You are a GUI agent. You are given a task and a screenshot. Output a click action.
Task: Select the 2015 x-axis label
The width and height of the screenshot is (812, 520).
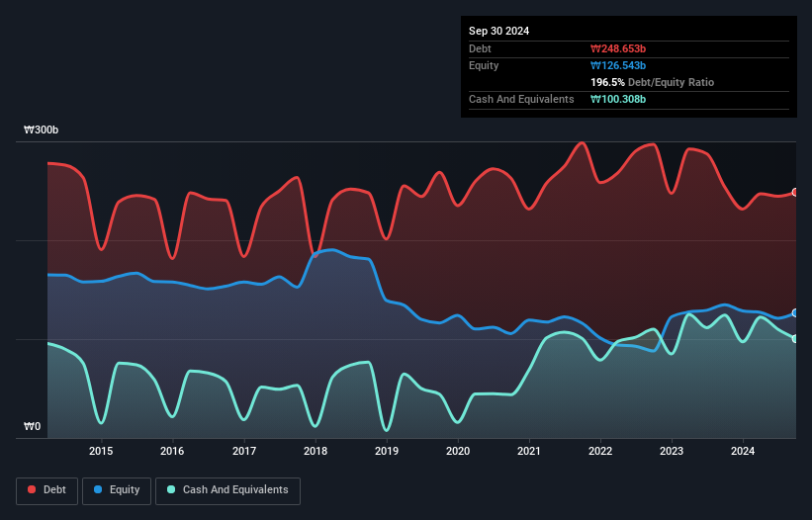point(101,451)
